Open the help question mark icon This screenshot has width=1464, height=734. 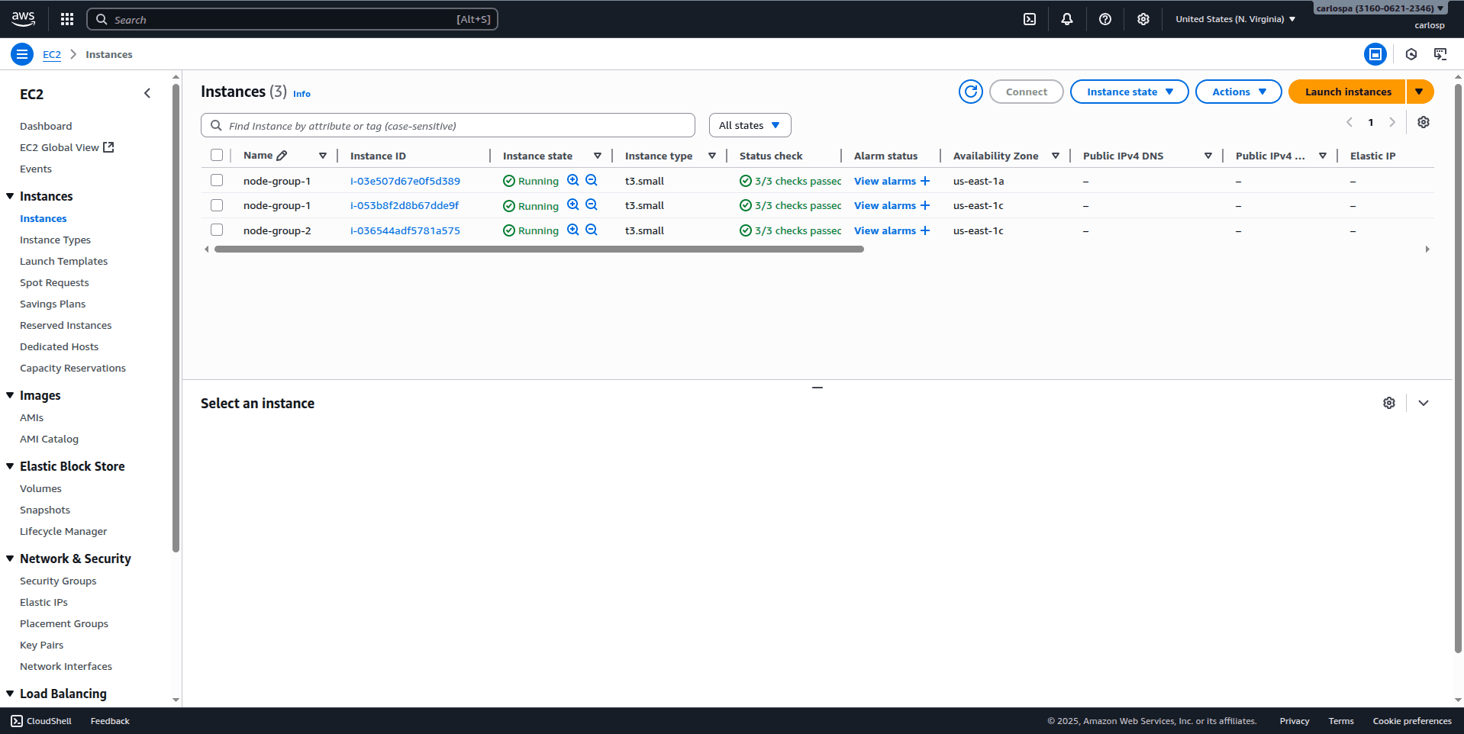(x=1104, y=19)
